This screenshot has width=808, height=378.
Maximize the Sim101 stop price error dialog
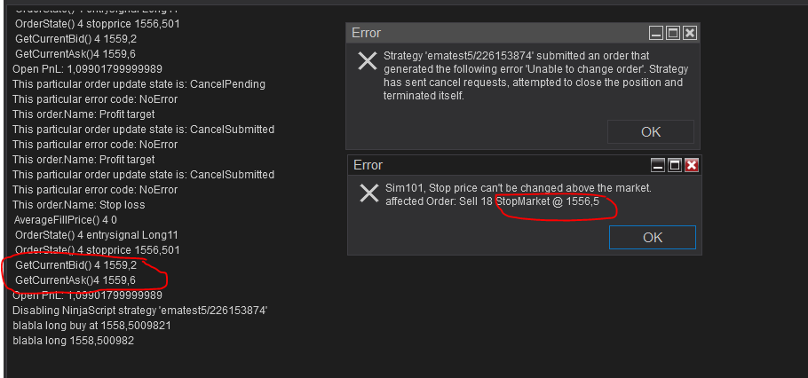[675, 165]
